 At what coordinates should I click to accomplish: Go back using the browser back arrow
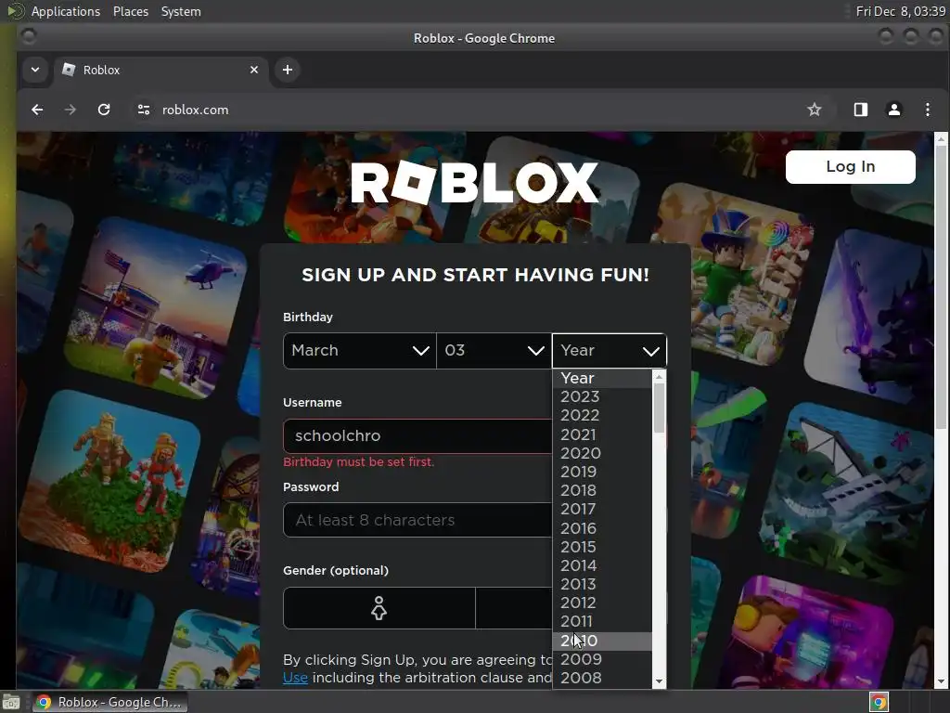pos(37,110)
